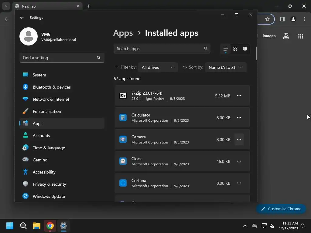Click the search icon in Search apps
The width and height of the screenshot is (311, 233).
tap(206, 49)
